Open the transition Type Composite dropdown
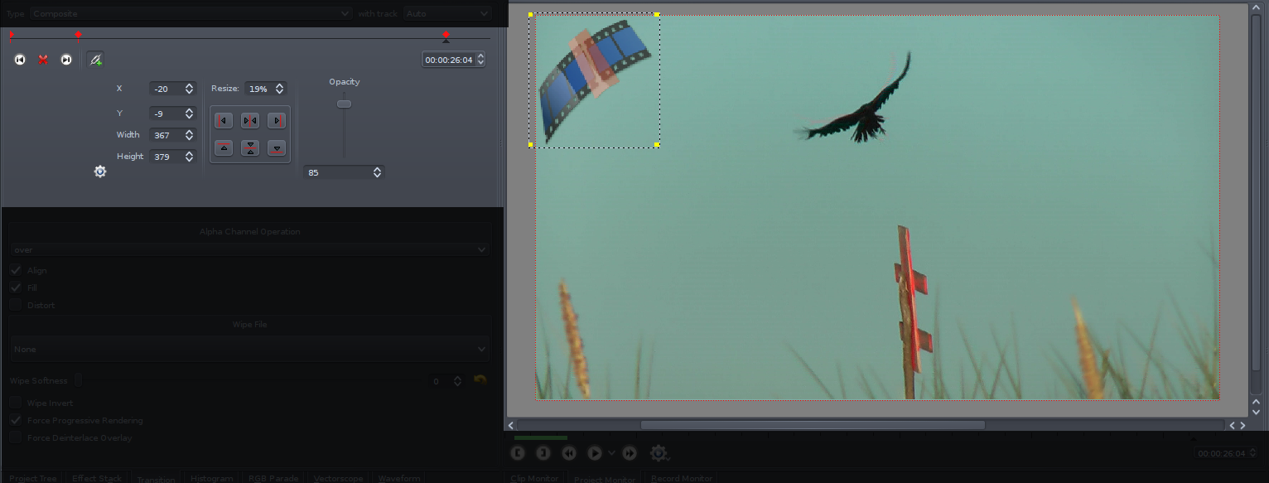1269x483 pixels. (x=191, y=13)
